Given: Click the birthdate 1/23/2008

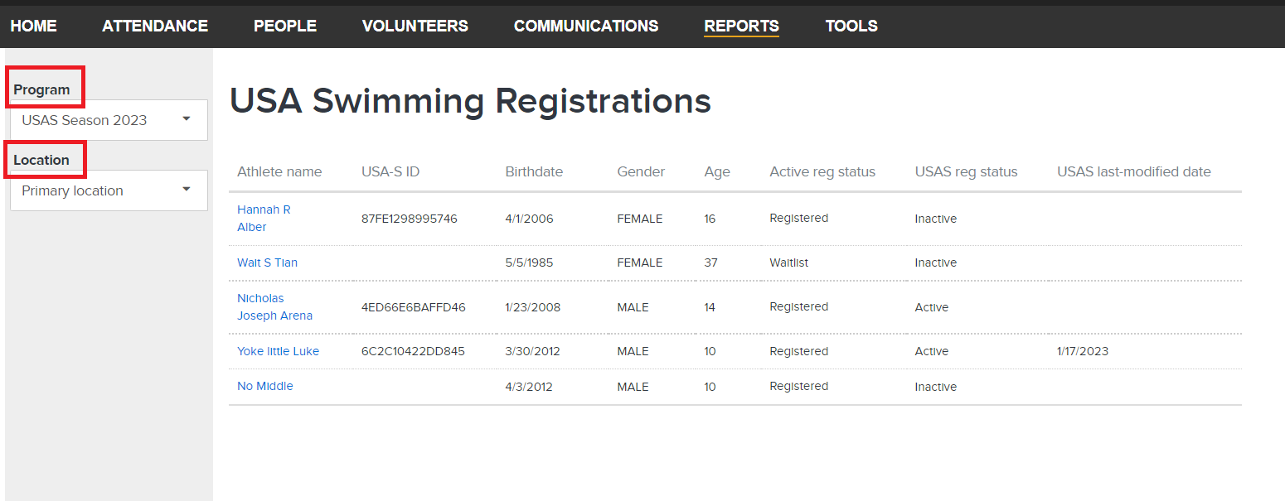Looking at the screenshot, I should [533, 307].
